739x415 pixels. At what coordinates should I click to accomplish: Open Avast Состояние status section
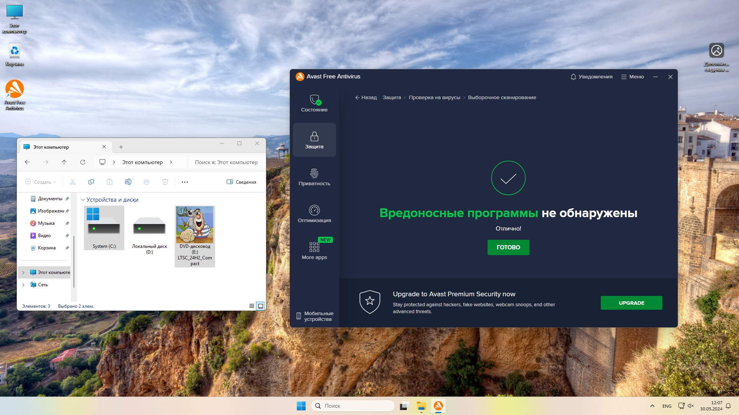click(x=314, y=103)
